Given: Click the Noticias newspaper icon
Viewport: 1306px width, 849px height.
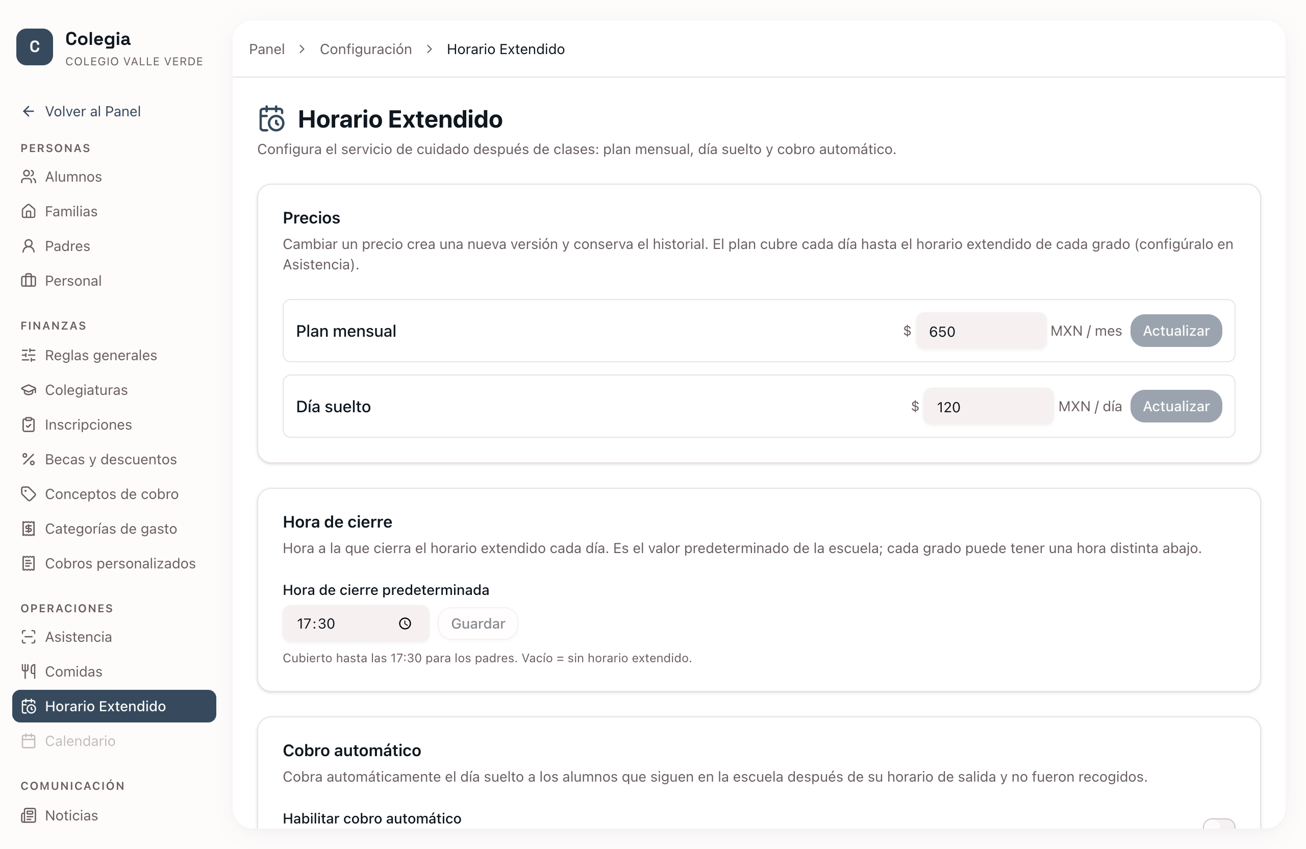Looking at the screenshot, I should pos(29,815).
